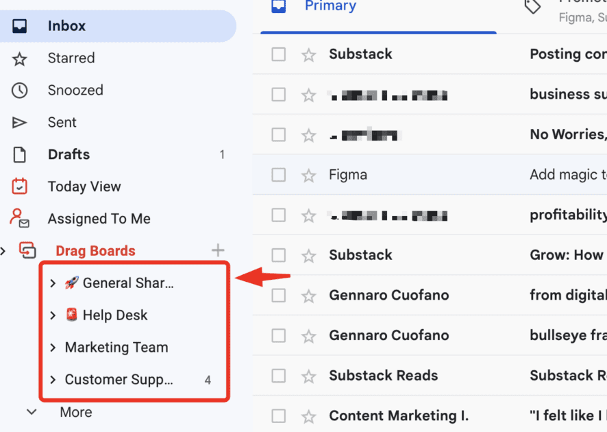This screenshot has width=607, height=432.
Task: Select checkbox for business su email
Action: tap(279, 95)
